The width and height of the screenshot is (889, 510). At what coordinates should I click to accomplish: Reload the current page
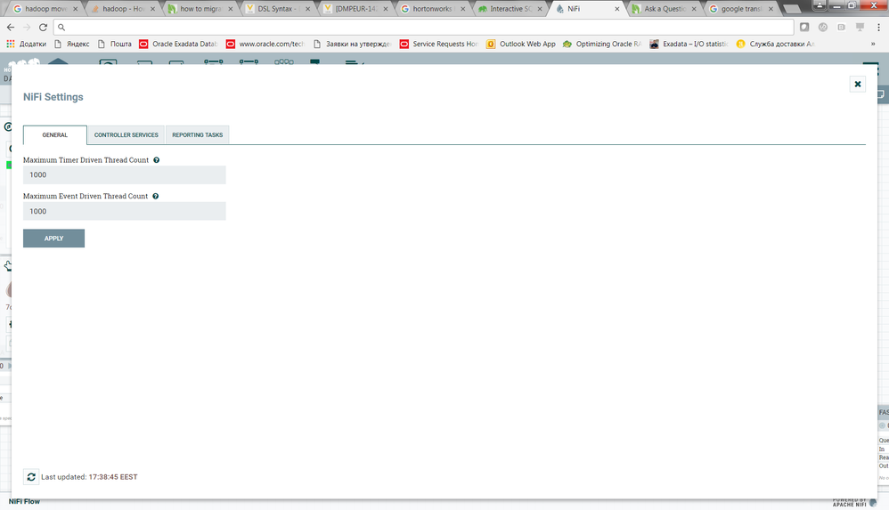pyautogui.click(x=43, y=28)
